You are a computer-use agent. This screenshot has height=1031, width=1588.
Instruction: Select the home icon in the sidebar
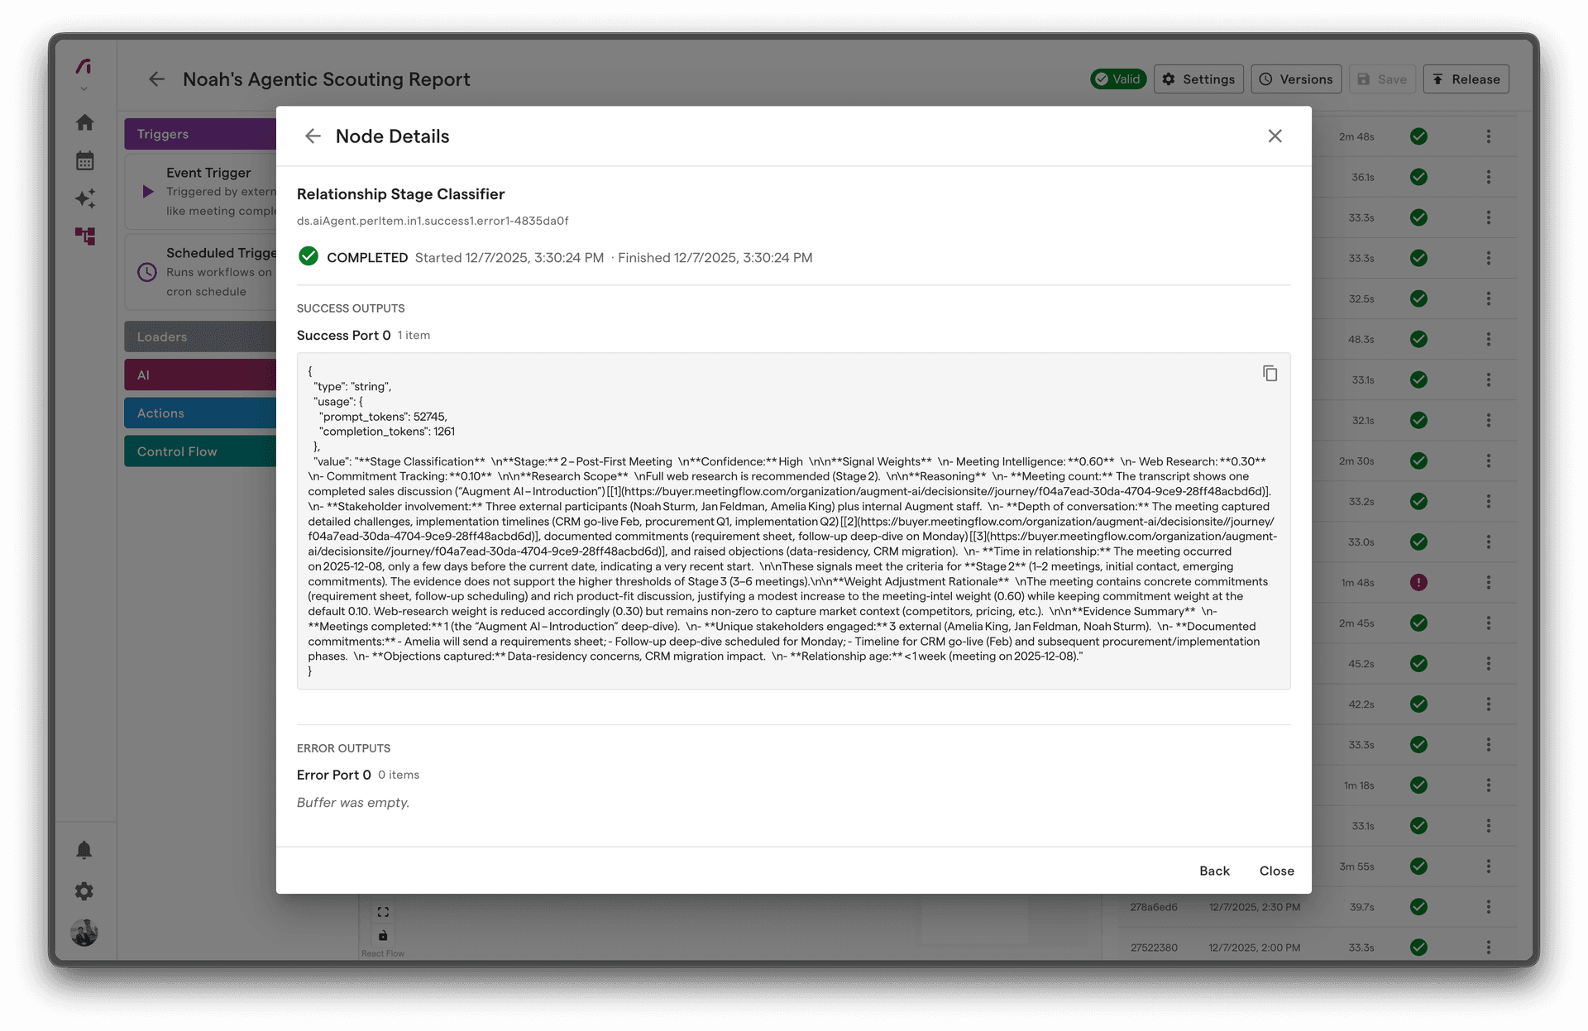84,122
